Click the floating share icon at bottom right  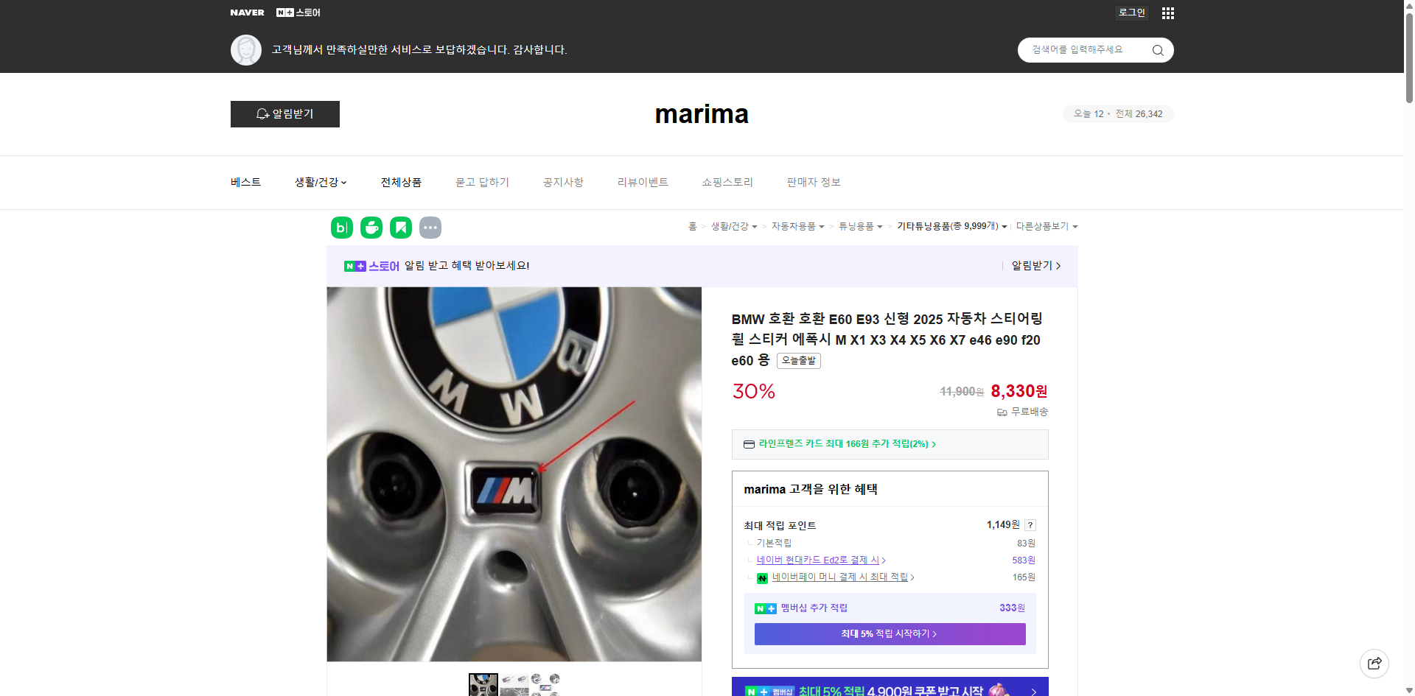point(1374,663)
